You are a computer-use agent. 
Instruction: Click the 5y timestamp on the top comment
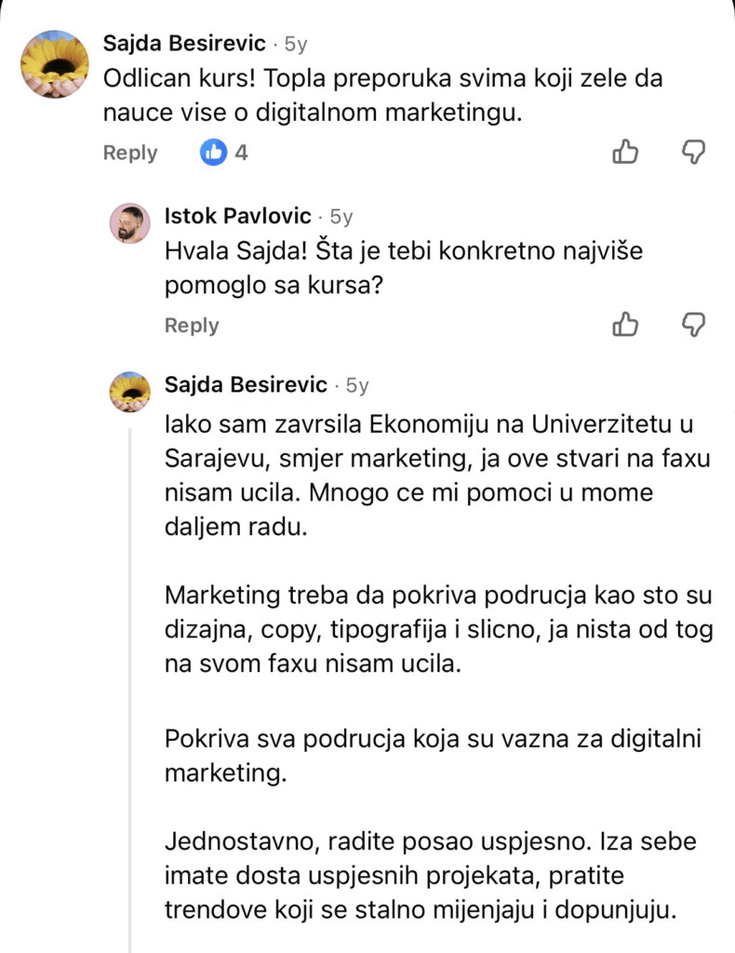coord(295,44)
